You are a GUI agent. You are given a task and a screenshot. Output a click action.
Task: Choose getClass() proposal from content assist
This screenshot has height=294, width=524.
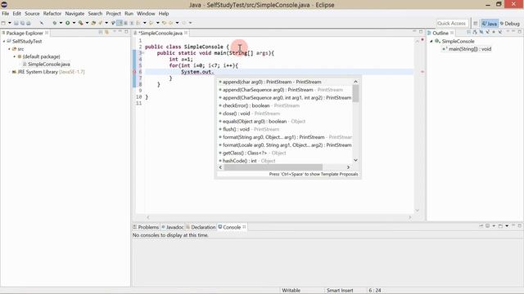[x=285, y=153]
